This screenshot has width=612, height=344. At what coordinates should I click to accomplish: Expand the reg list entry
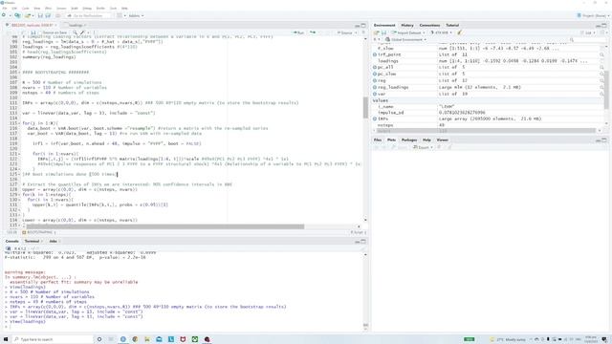tap(375, 80)
